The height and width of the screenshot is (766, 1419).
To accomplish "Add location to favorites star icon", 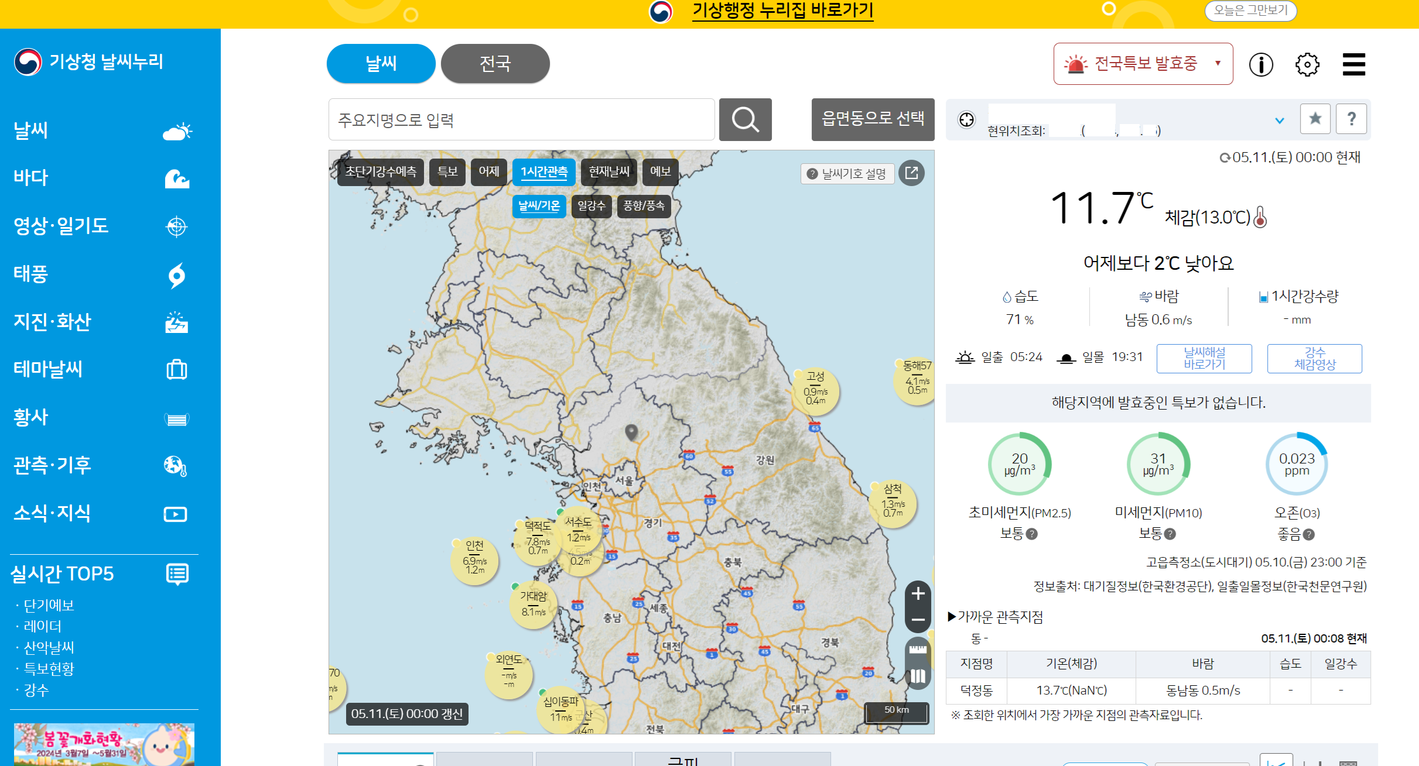I will coord(1315,119).
